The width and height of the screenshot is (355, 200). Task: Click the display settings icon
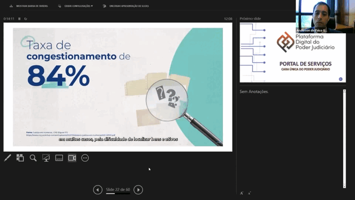coord(59,6)
